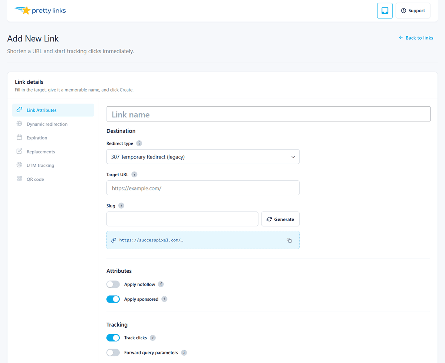Enable the Apply nofollow toggle
The height and width of the screenshot is (363, 445).
point(113,284)
